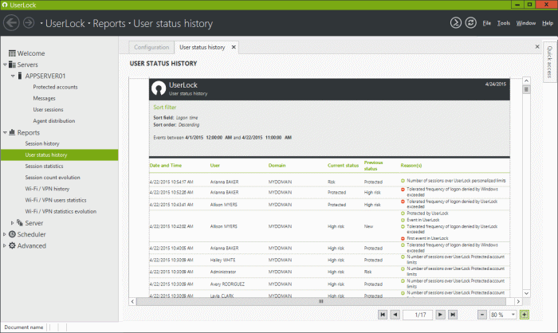Open the Session history report
Image resolution: width=558 pixels, height=333 pixels.
[x=42, y=143]
